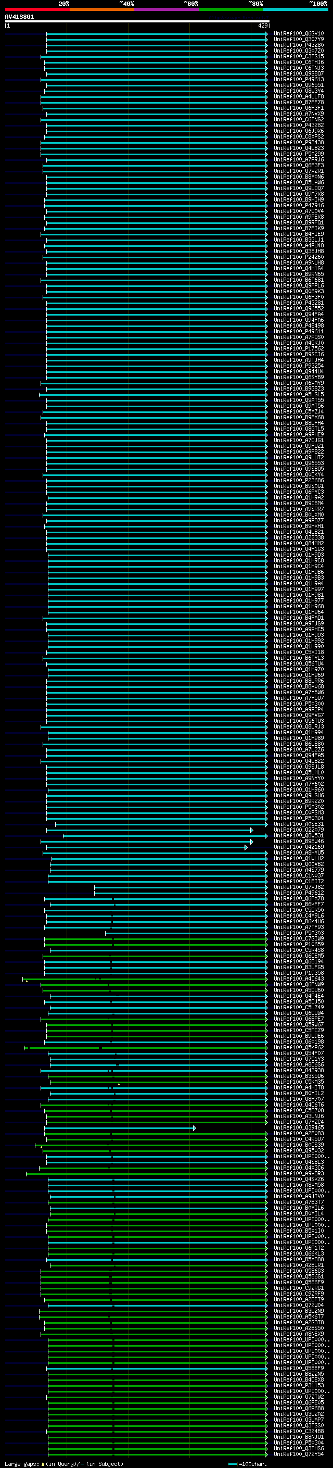Screen dimensions: 333x1468
Task: Click the UniRef100_P43280 hit label
Action: [x=299, y=45]
